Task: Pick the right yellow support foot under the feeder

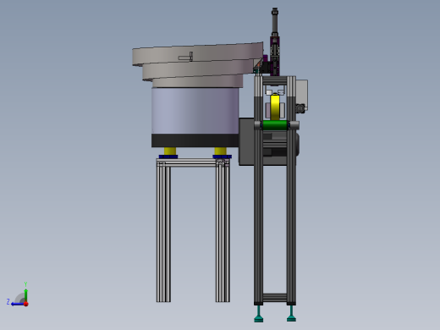Action: (x=220, y=151)
